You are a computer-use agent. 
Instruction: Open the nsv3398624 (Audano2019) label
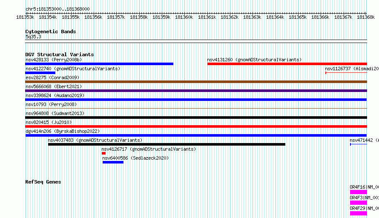(55, 95)
